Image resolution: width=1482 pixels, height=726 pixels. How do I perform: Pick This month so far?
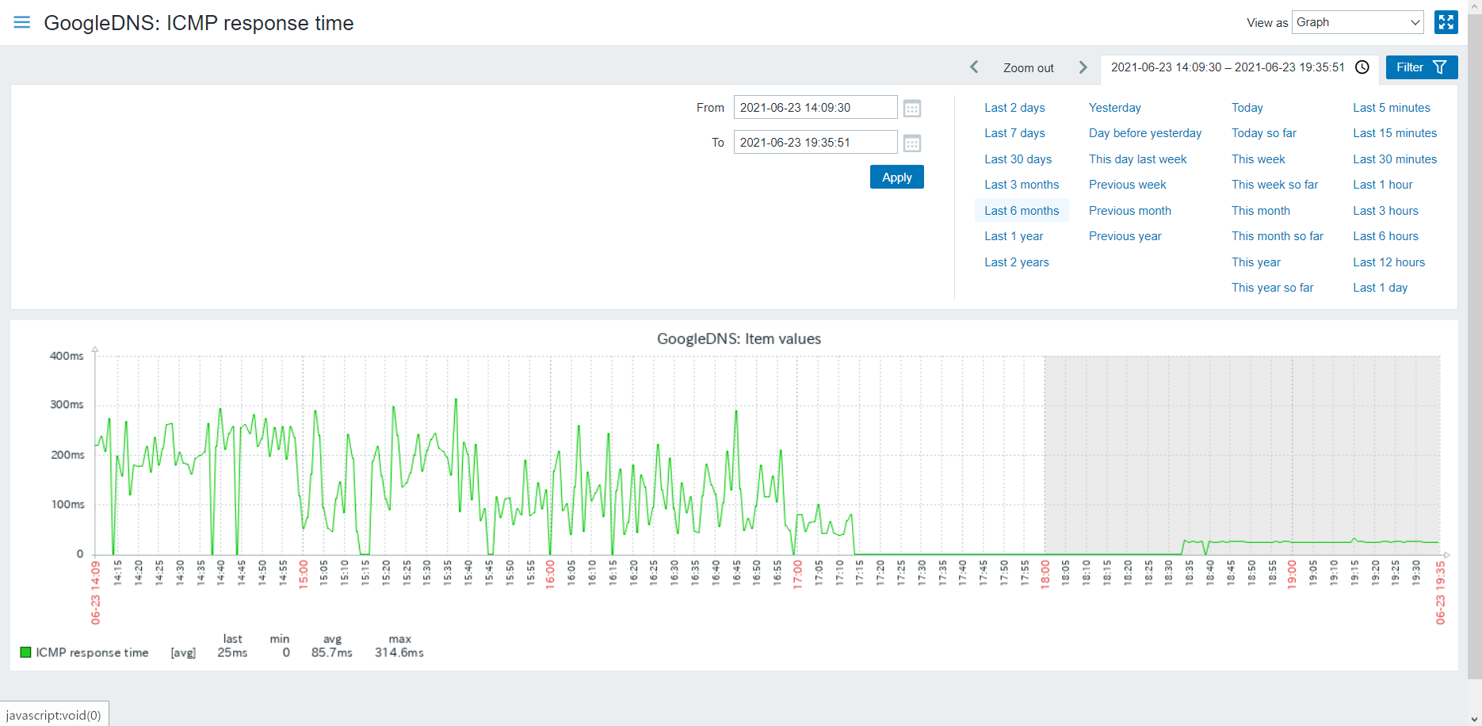coord(1278,236)
